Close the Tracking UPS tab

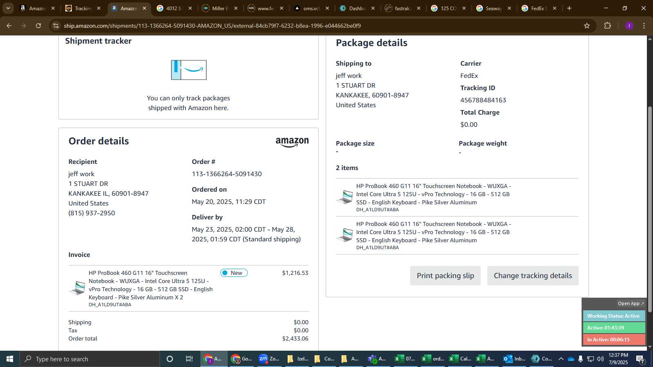98,8
